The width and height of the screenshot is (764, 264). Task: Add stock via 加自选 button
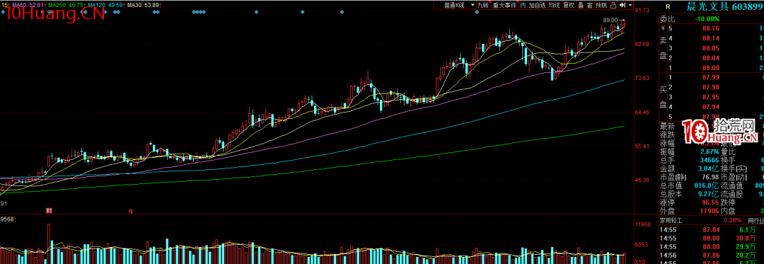[x=537, y=5]
